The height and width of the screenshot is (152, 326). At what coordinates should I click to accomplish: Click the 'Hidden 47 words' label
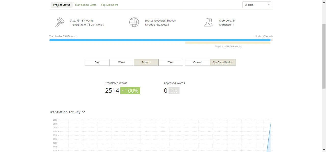pyautogui.click(x=264, y=36)
